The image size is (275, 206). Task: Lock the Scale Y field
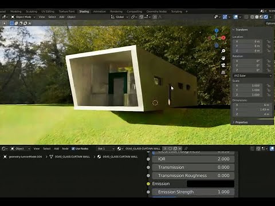(269, 90)
